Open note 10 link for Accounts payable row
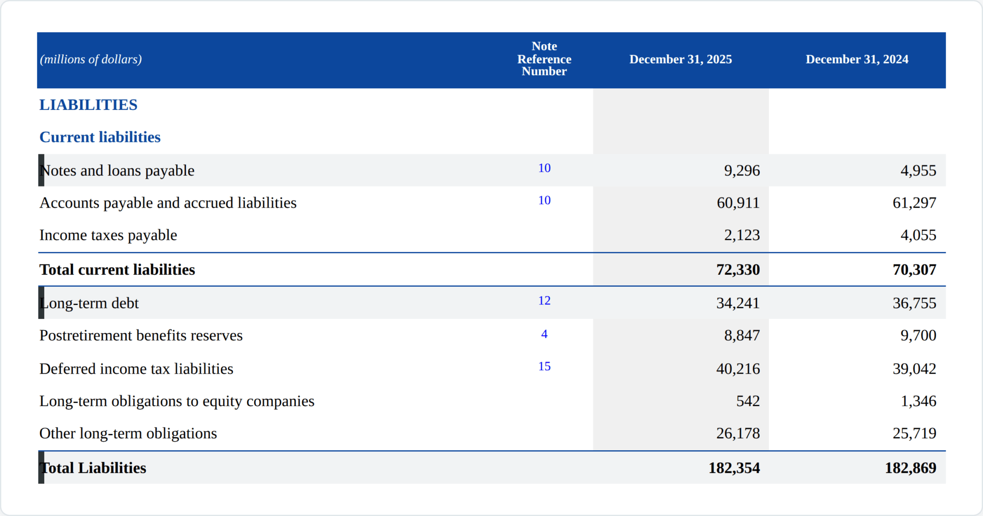Screen dimensions: 983x516 (544, 200)
